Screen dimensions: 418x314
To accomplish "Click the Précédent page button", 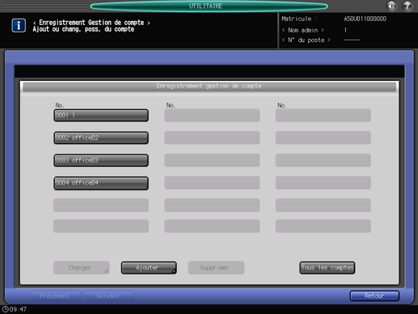I will [56, 296].
